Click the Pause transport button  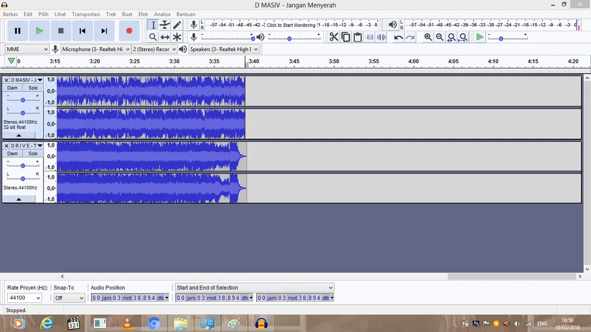pyautogui.click(x=18, y=31)
